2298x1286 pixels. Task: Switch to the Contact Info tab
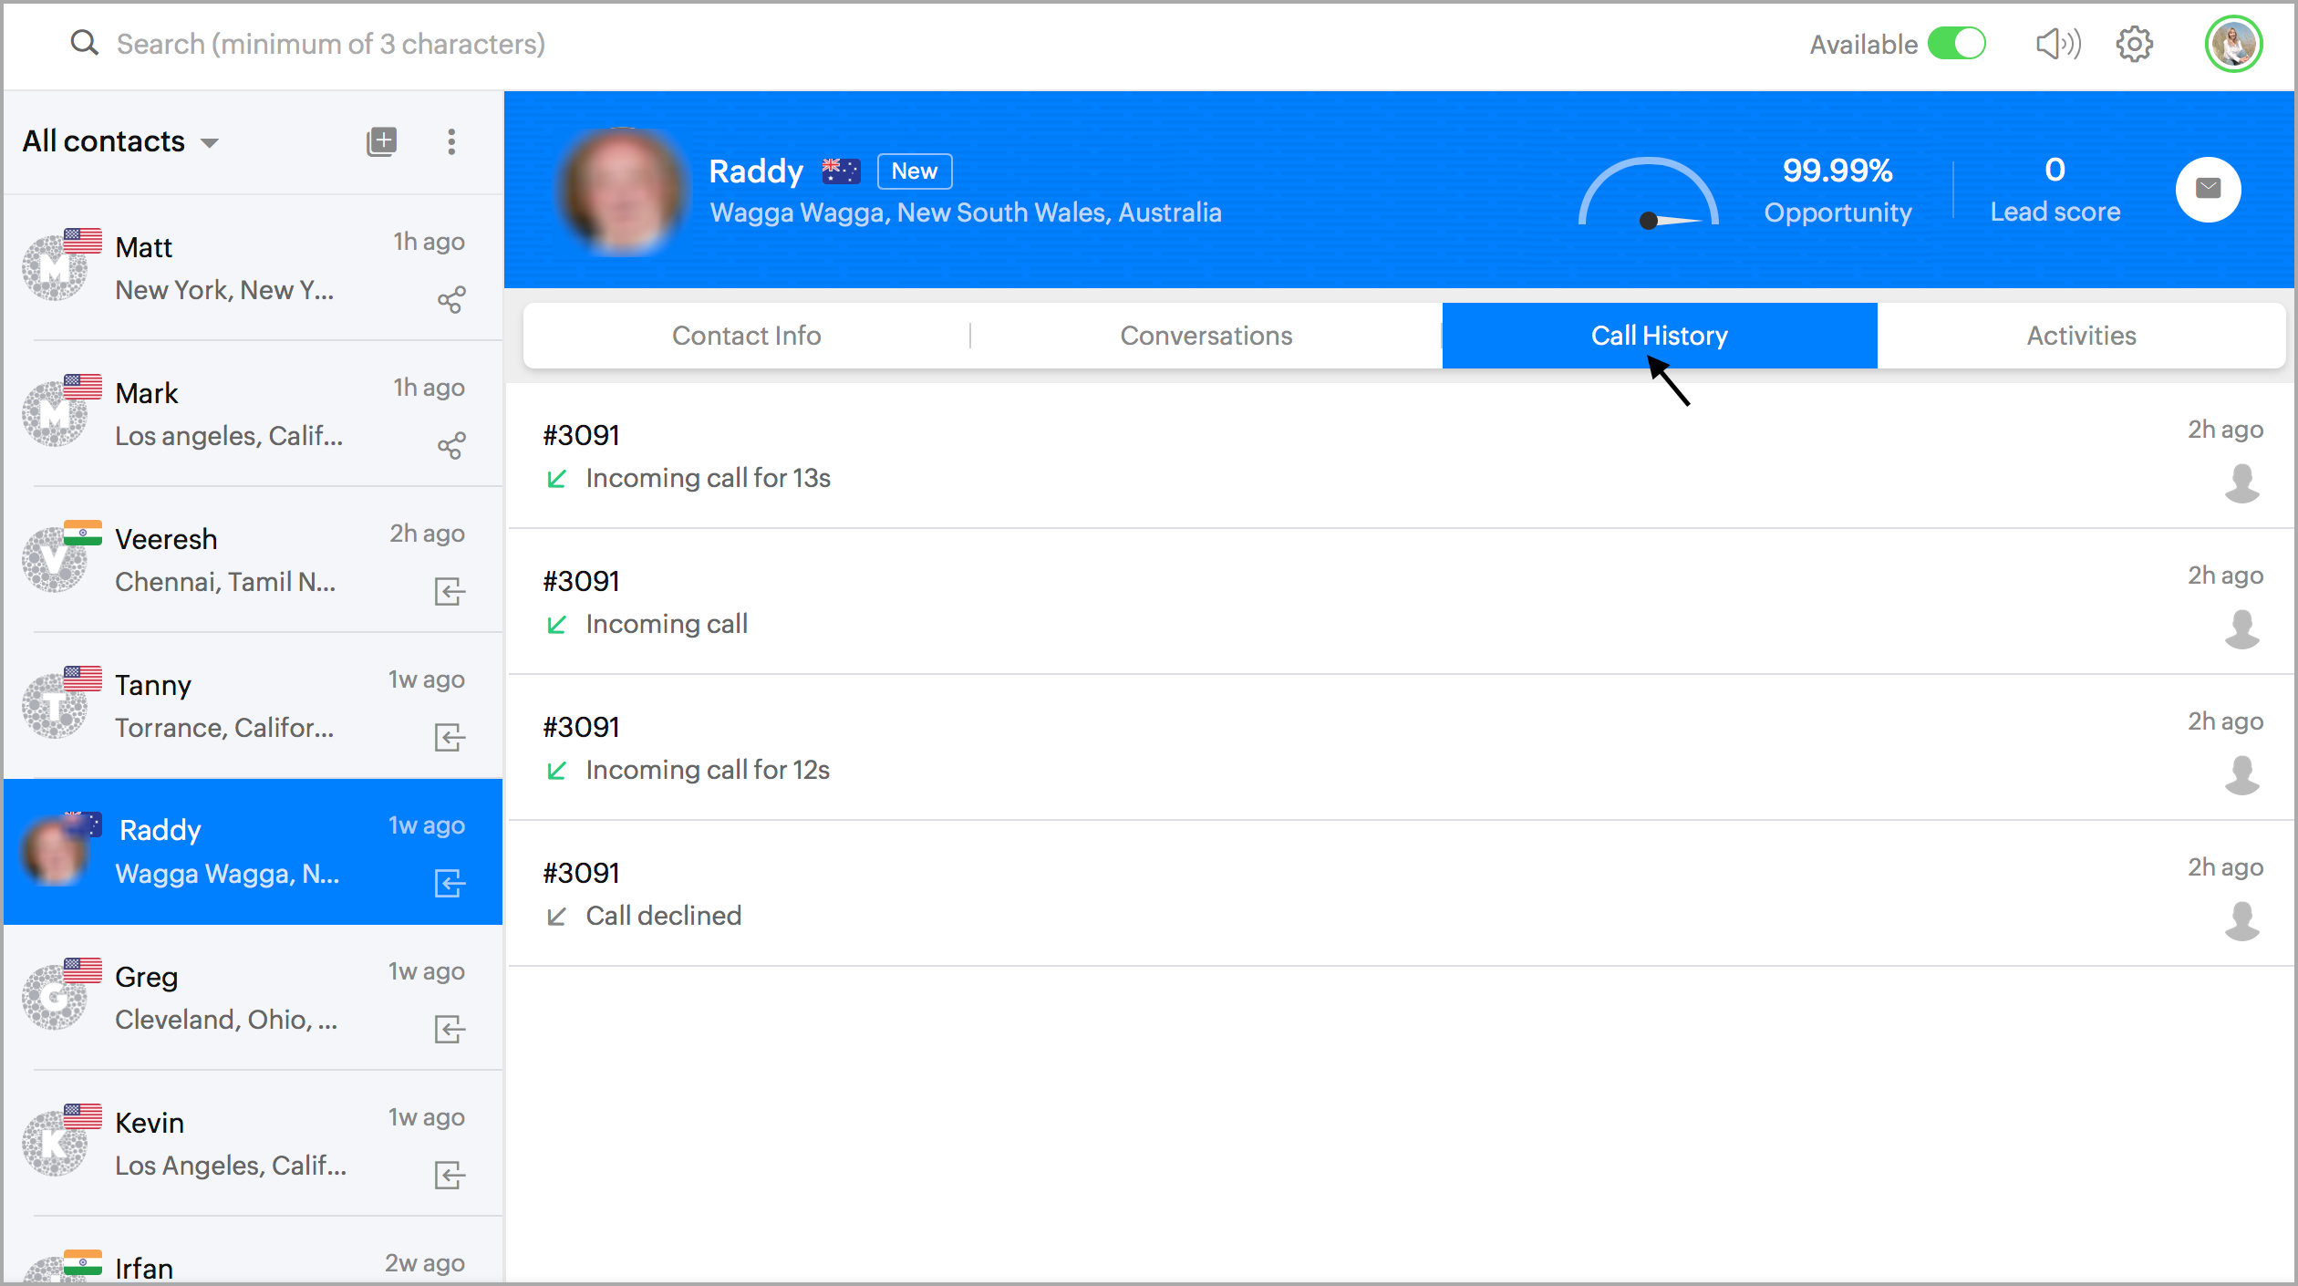click(746, 336)
